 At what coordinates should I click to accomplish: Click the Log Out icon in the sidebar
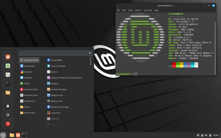click(8, 115)
